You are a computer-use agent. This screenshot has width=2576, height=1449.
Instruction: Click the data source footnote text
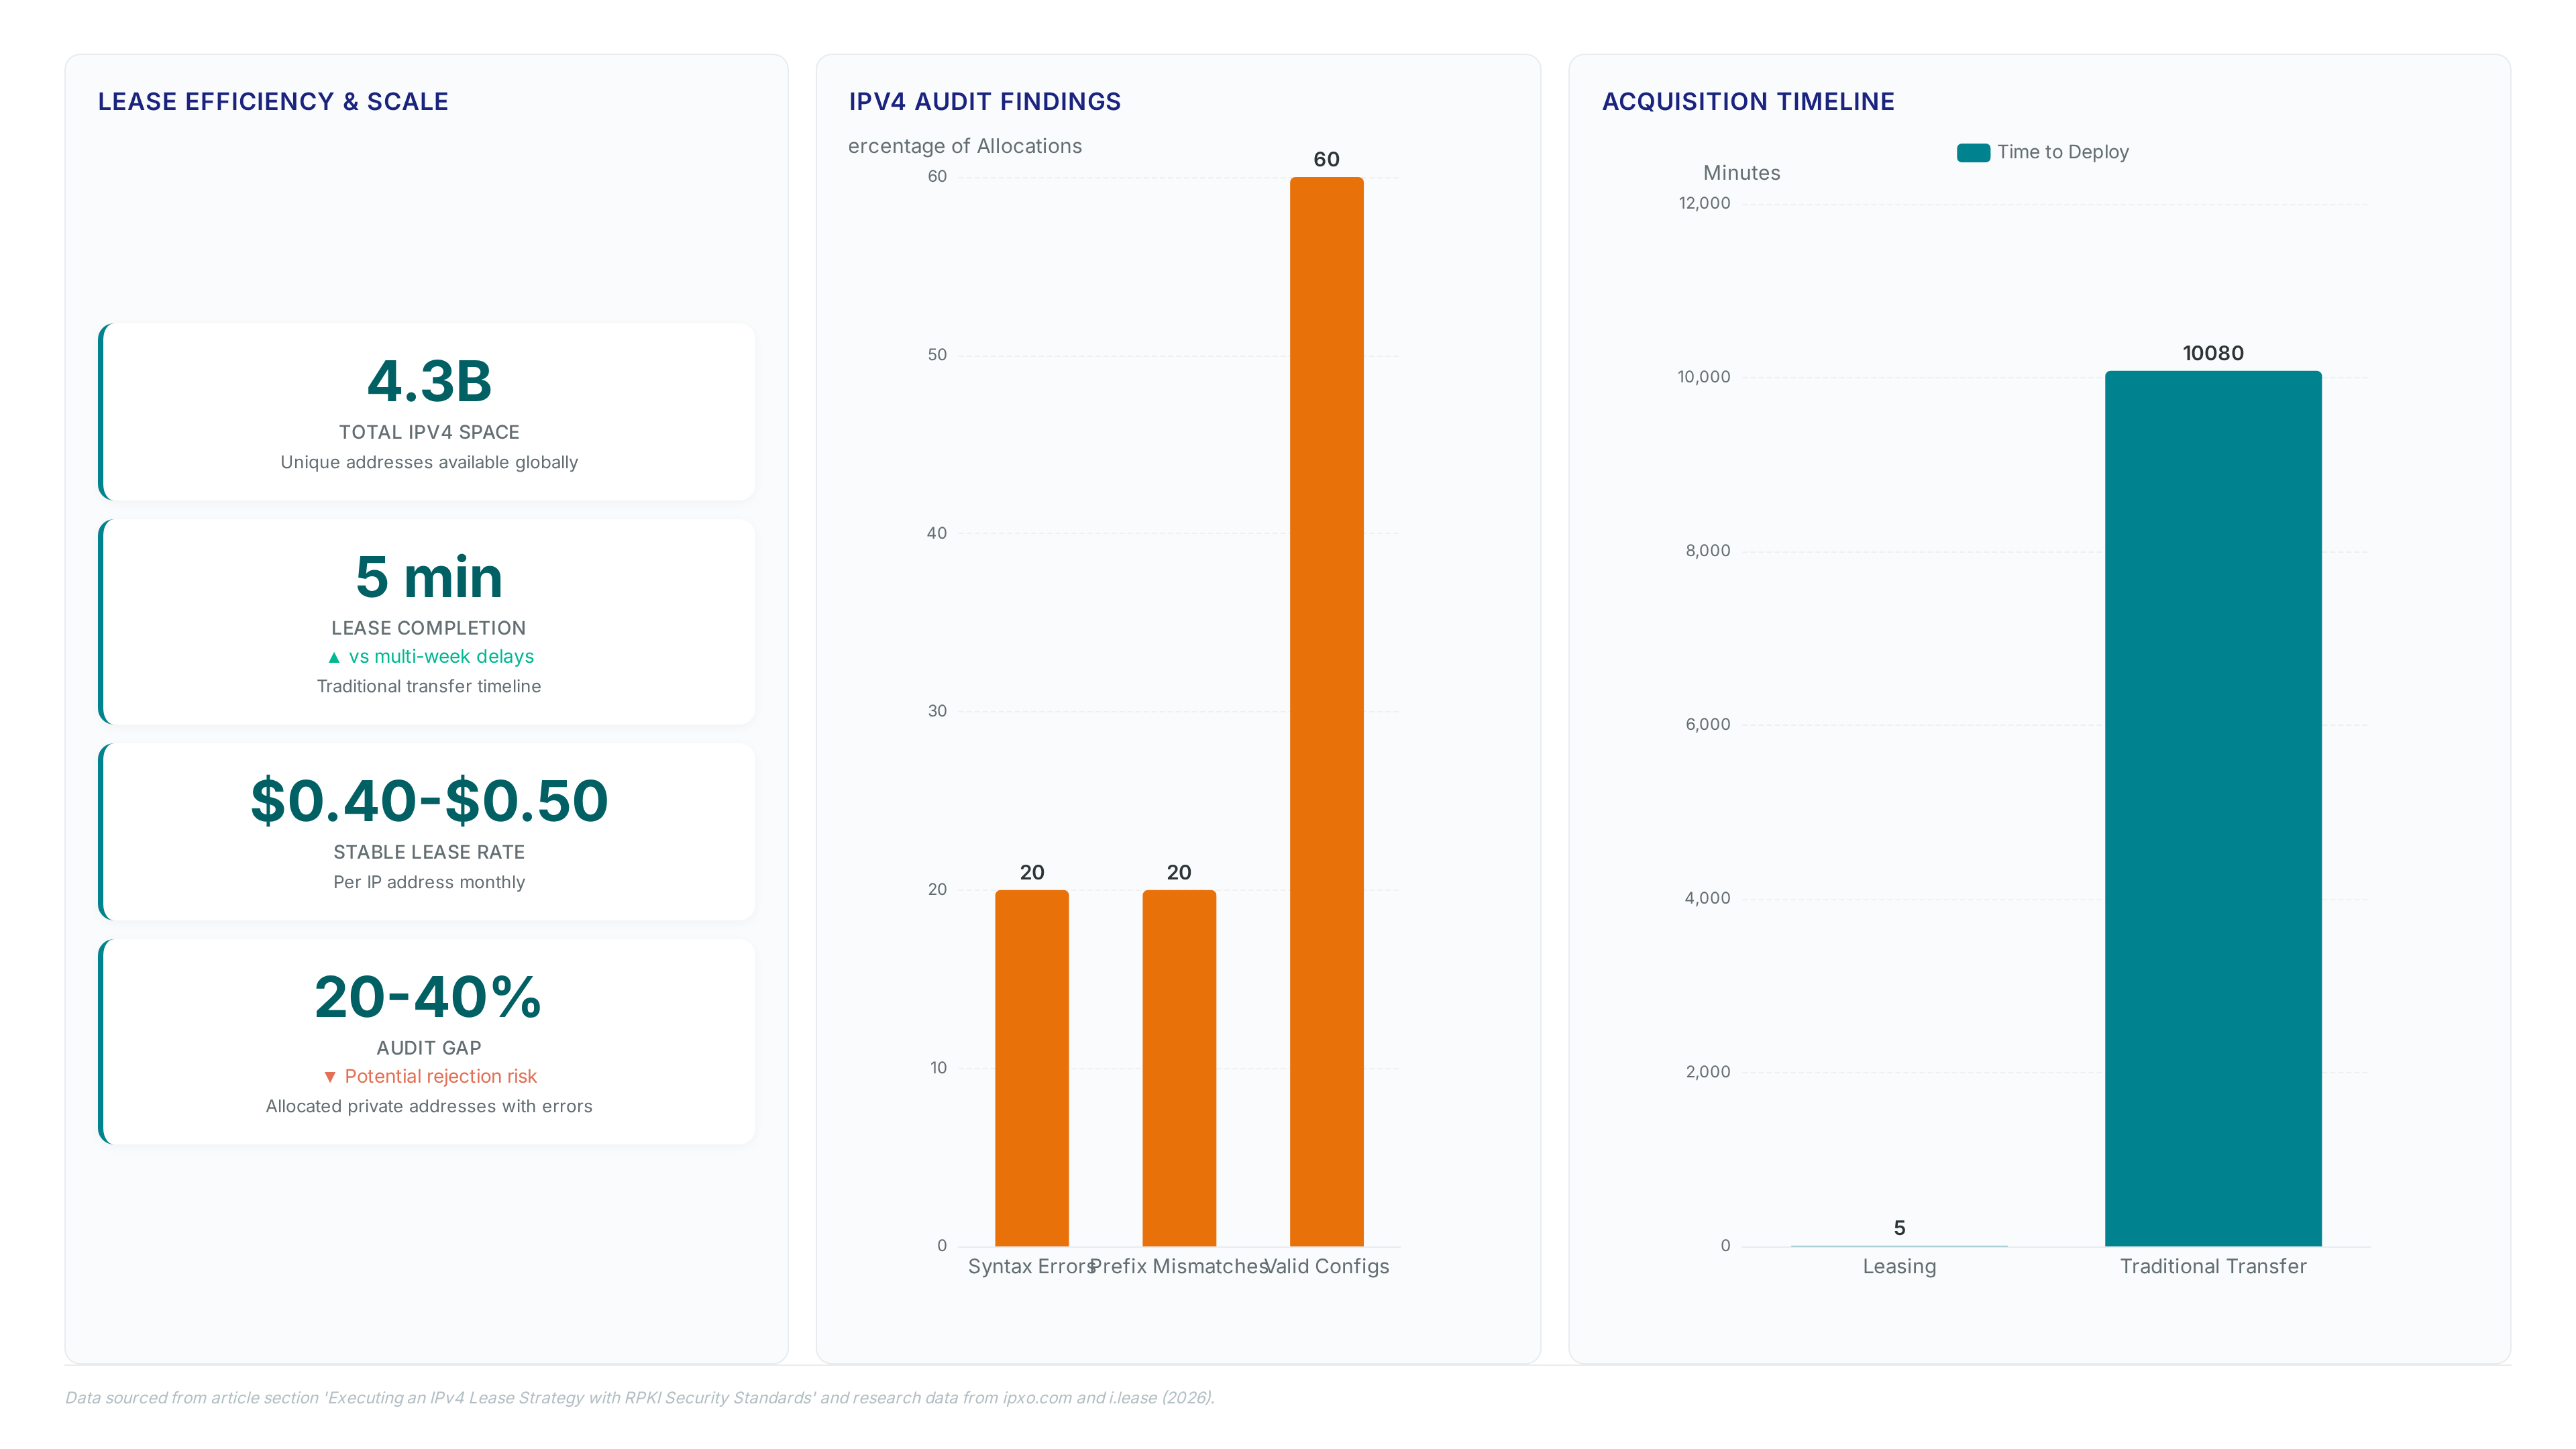tap(640, 1398)
